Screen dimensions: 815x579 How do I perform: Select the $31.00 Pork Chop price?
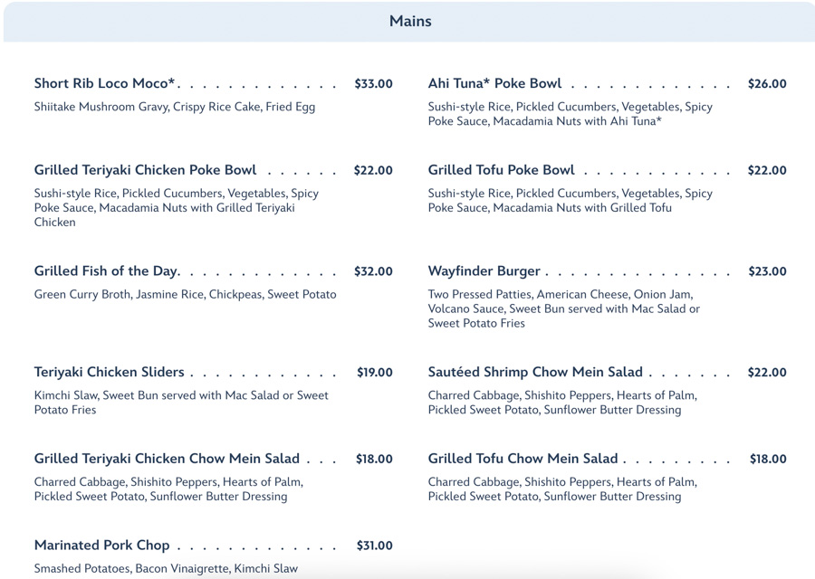click(374, 546)
